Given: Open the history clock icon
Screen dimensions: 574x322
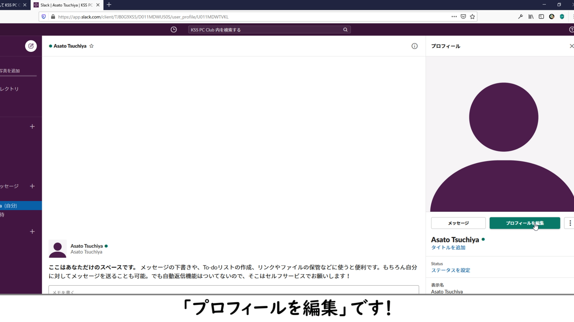Looking at the screenshot, I should pyautogui.click(x=174, y=30).
